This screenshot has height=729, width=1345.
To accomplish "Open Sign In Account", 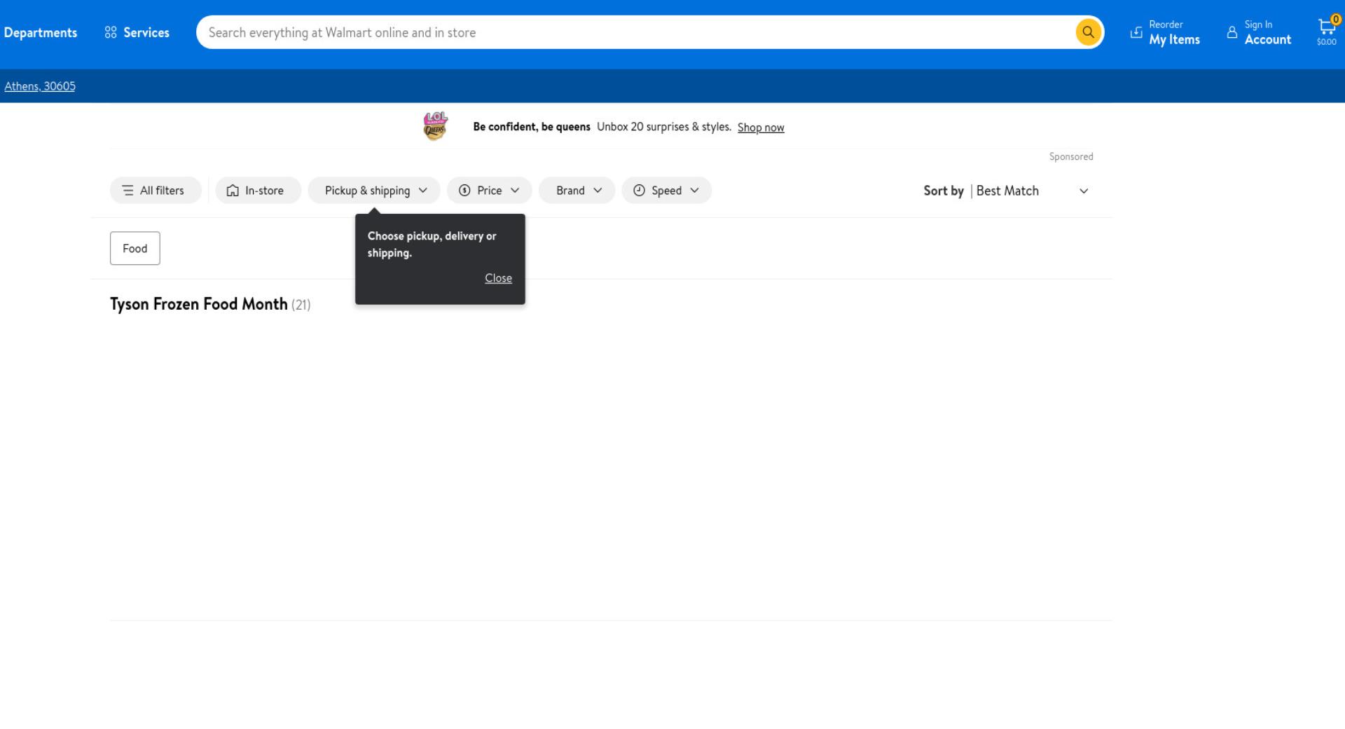I will [x=1260, y=32].
